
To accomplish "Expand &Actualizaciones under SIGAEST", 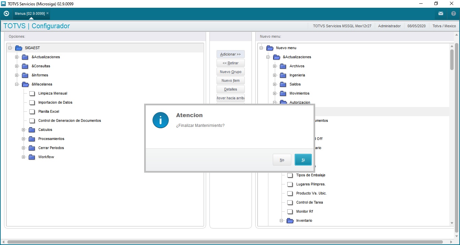I will pyautogui.click(x=17, y=57).
